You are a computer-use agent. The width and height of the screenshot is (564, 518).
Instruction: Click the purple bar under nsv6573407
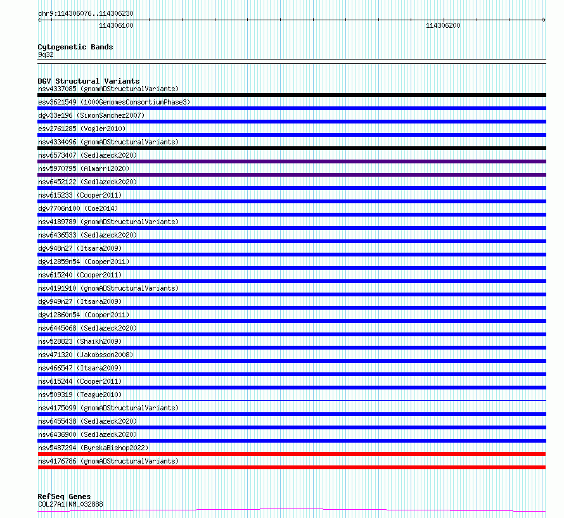pos(292,161)
